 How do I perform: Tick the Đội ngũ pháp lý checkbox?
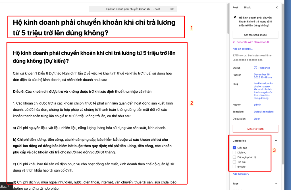click(x=234, y=157)
